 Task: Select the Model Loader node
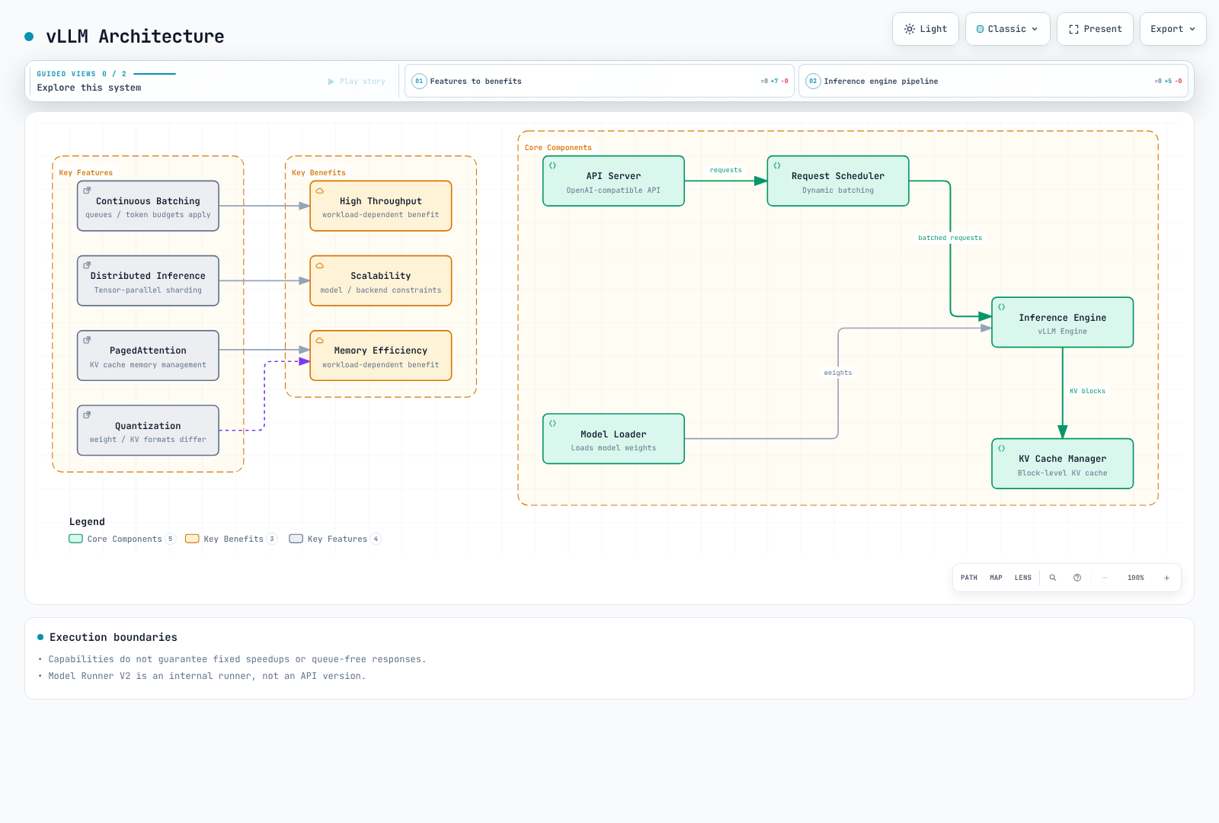tap(613, 439)
